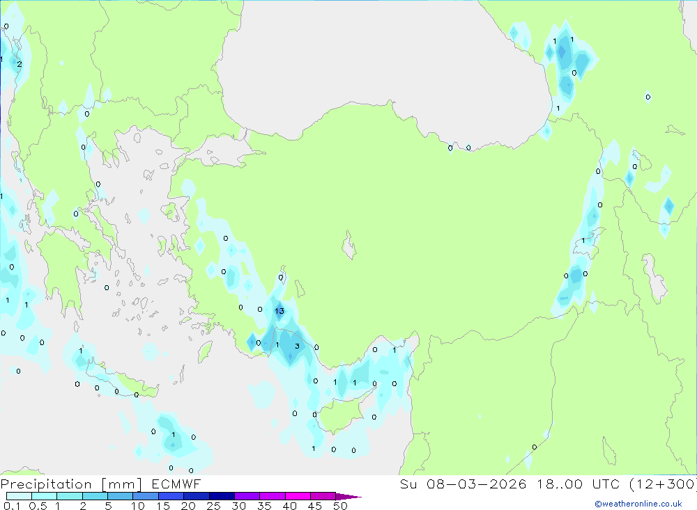
Task: Pick the 10–15 mm legend color swatch
Action: tap(146, 496)
